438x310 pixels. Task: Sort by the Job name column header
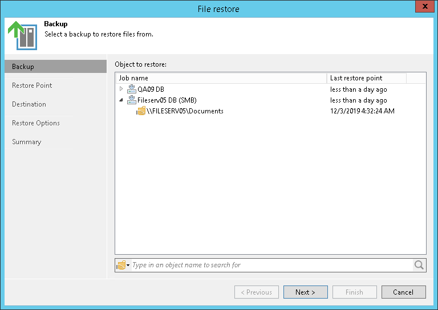[x=221, y=78]
